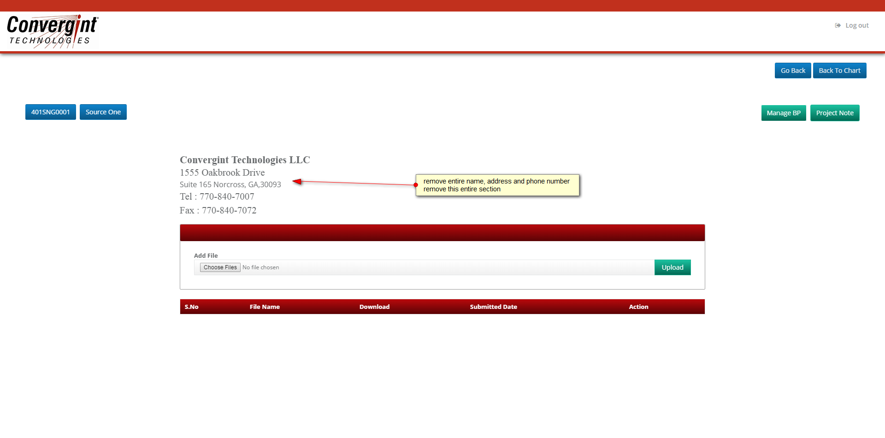The height and width of the screenshot is (438, 885).
Task: Click the Submitted Date column header
Action: (x=493, y=307)
